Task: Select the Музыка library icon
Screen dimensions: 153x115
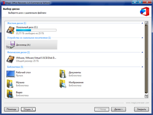Action: click(x=11, y=84)
